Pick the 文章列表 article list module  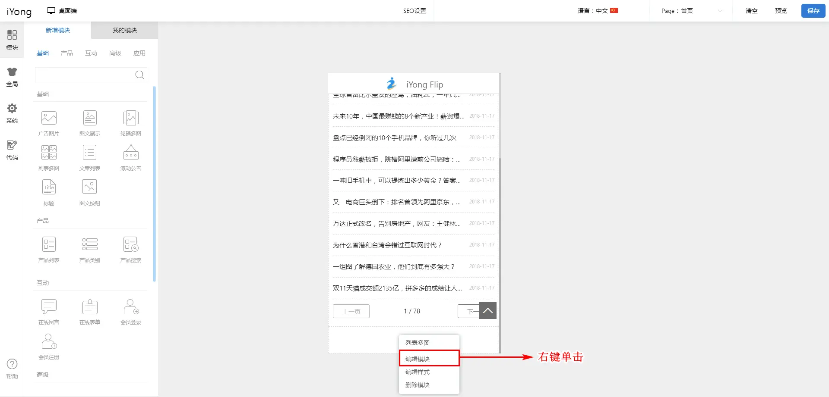click(x=90, y=153)
